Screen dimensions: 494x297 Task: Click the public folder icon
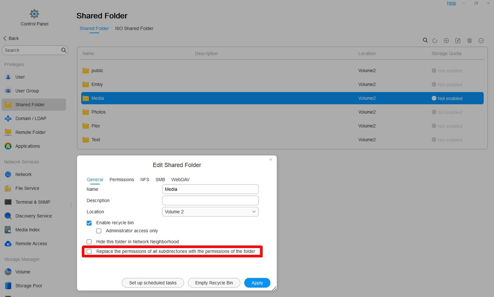pos(86,71)
